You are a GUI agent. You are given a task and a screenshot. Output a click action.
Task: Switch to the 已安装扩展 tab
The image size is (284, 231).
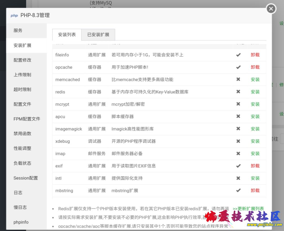point(98,35)
